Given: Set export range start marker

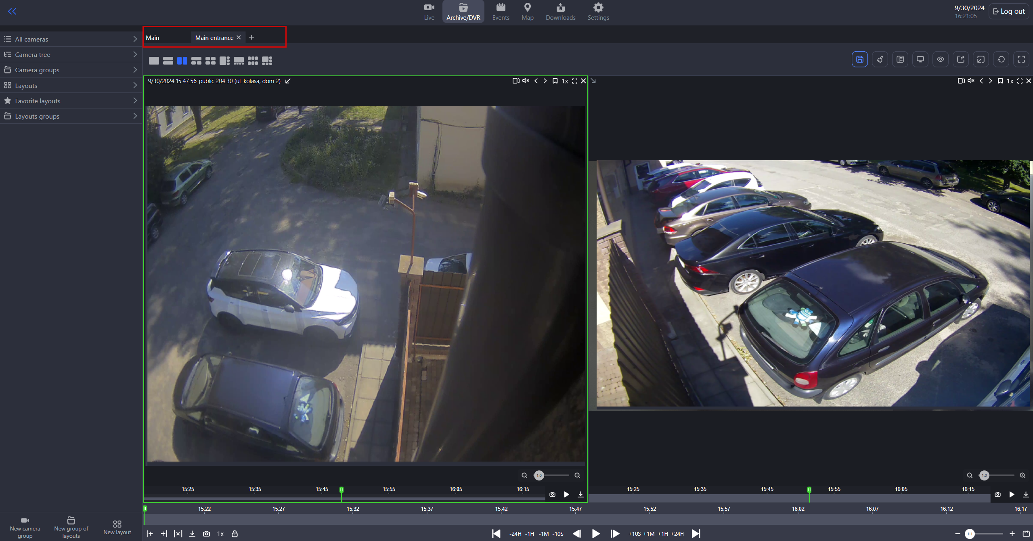Looking at the screenshot, I should click(x=150, y=533).
